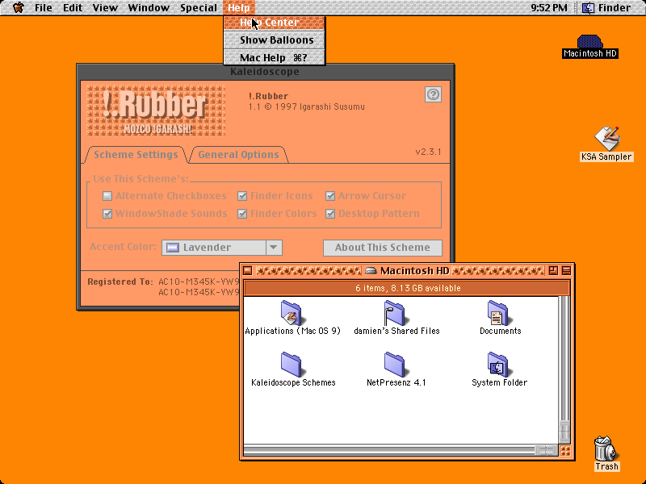This screenshot has width=646, height=484.
Task: Choose Help Center from the Help menu
Action: [275, 23]
